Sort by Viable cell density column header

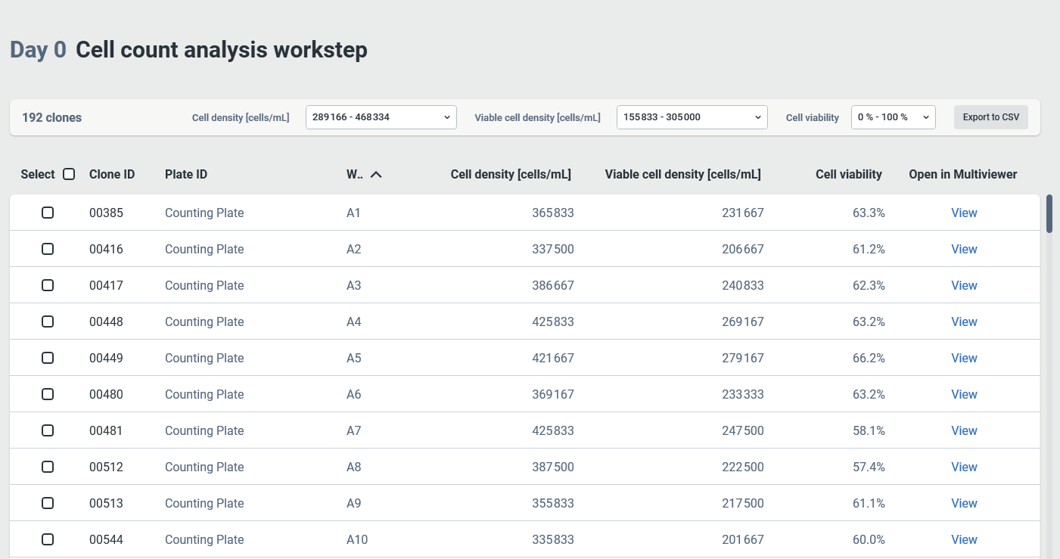click(x=683, y=174)
